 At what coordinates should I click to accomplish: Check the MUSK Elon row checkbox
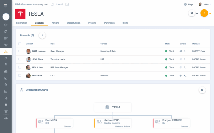(20, 75)
